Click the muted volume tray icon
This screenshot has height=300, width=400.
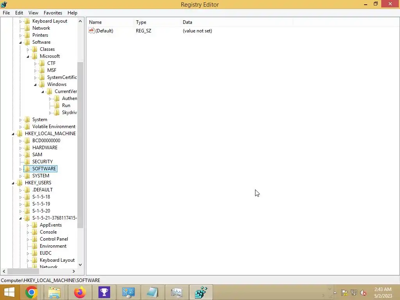point(363,293)
